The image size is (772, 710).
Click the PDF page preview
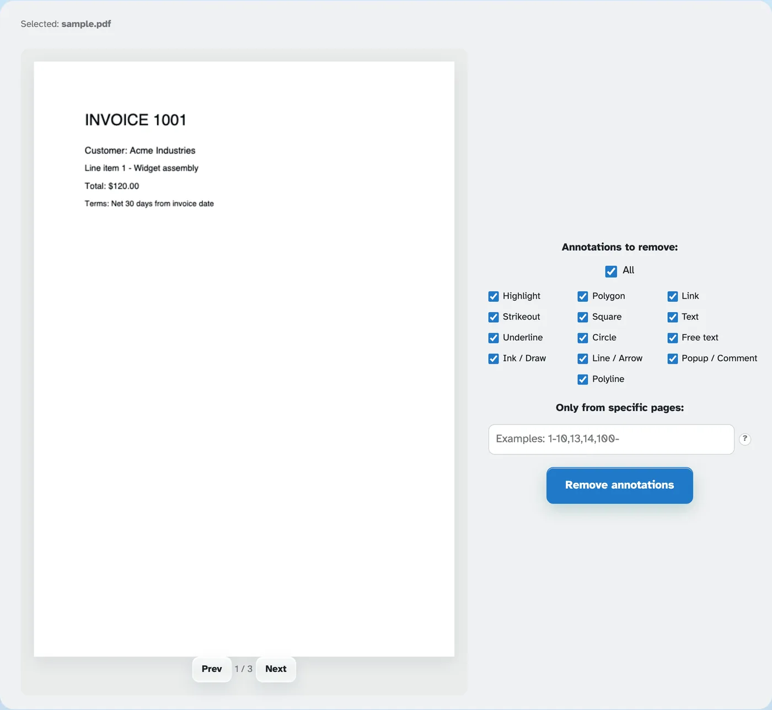tap(244, 359)
